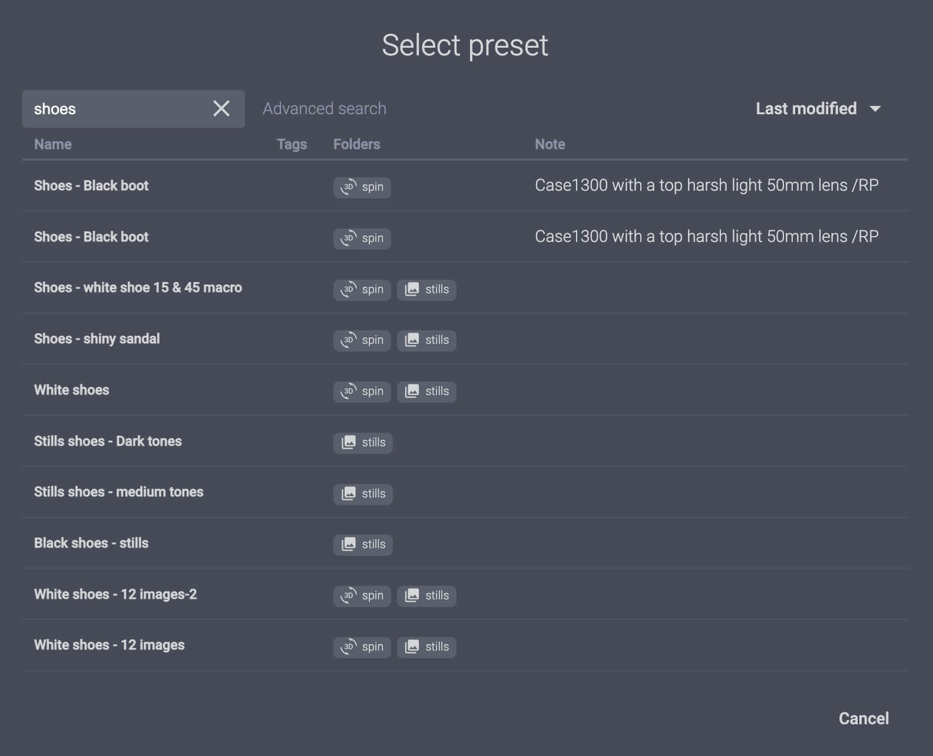Select the Name column header
Image resolution: width=933 pixels, height=756 pixels.
click(52, 144)
